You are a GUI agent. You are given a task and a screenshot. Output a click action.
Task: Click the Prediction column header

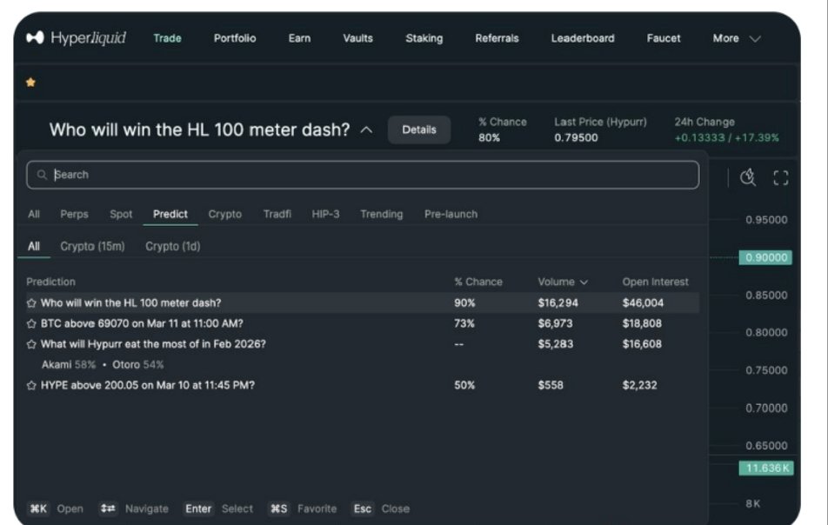pos(50,282)
